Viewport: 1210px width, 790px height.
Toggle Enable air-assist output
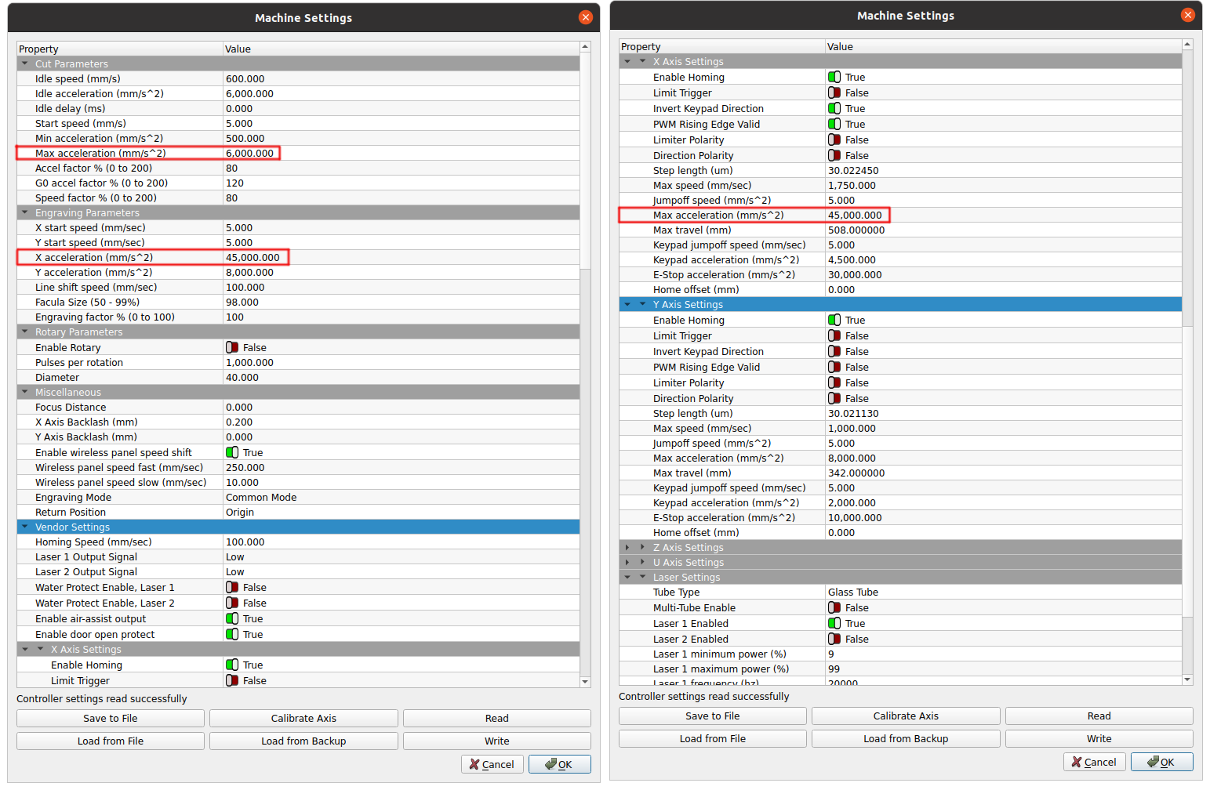(x=232, y=618)
